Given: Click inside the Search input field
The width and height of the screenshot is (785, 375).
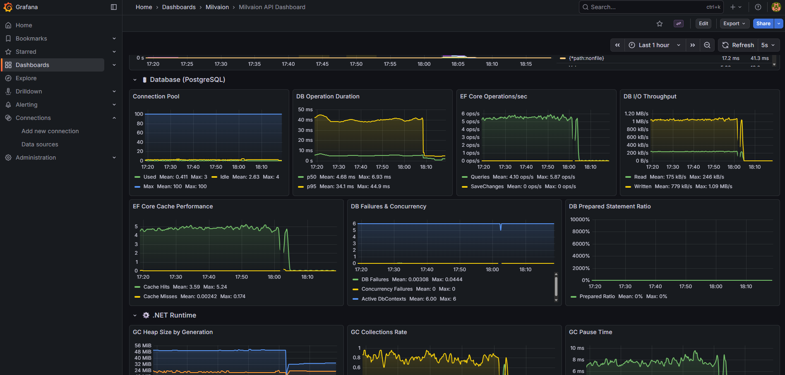Looking at the screenshot, I should tap(650, 7).
